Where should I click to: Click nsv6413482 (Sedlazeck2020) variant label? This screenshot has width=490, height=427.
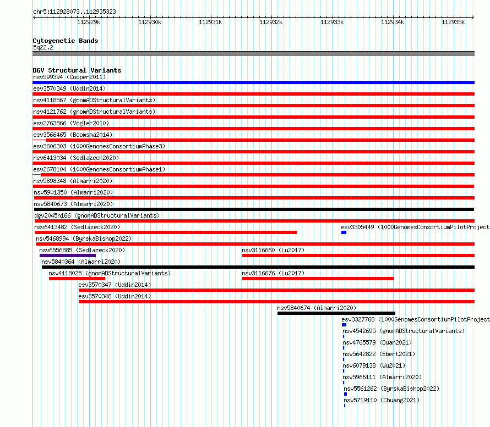(77, 227)
